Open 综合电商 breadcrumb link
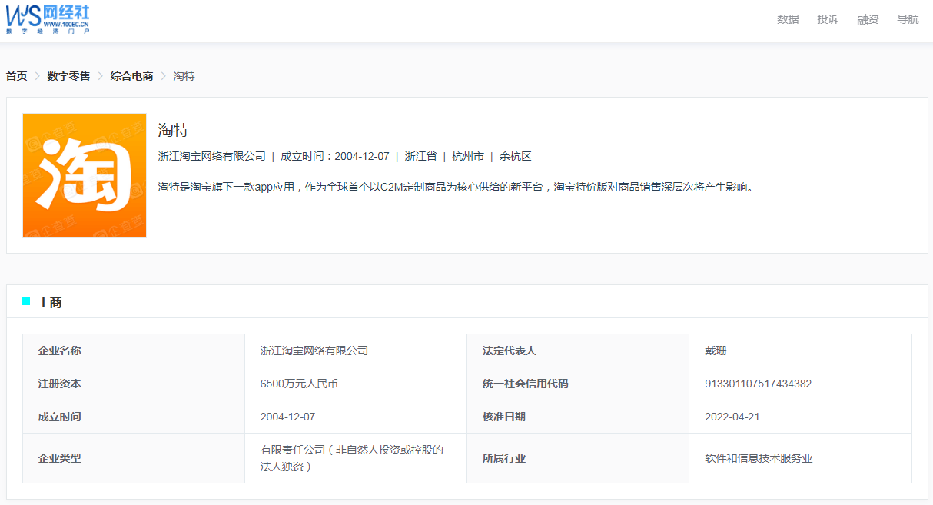The height and width of the screenshot is (505, 933). [x=131, y=76]
